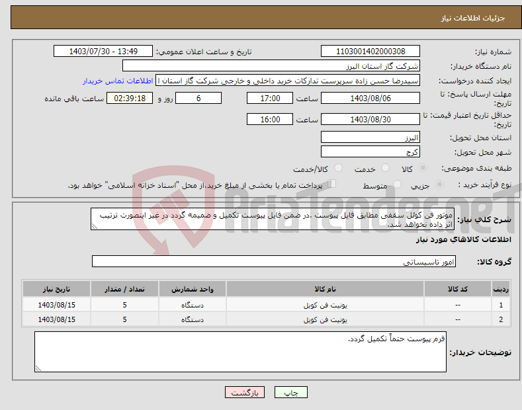Image resolution: width=522 pixels, height=410 pixels.
Task: Click the price validity date 1403/08/30
Action: coord(370,119)
